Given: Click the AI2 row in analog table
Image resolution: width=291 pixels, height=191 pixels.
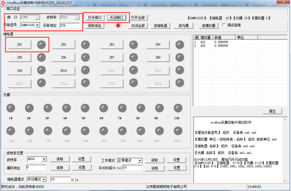Looking at the screenshot, I should (240, 46).
